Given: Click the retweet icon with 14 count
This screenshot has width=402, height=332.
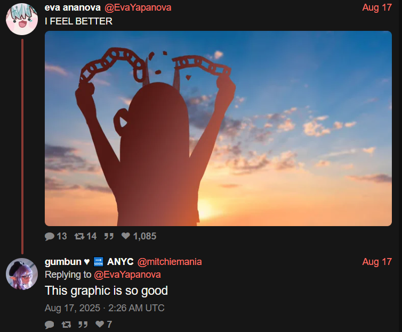Looking at the screenshot, I should tap(79, 236).
